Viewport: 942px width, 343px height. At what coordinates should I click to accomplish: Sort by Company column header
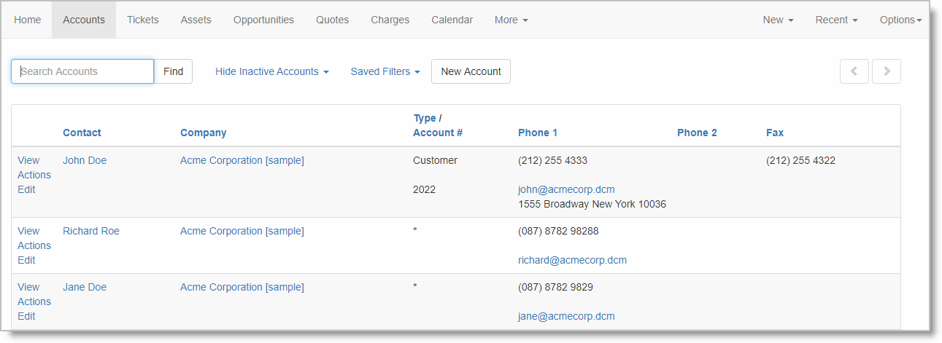204,133
